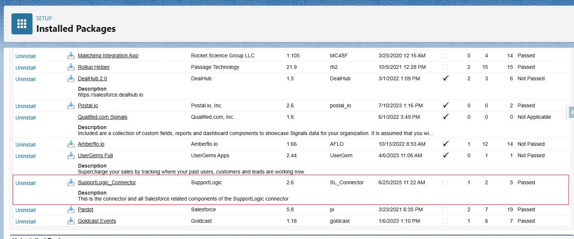Uninstall Pardot package
The width and height of the screenshot is (574, 239).
26,210
